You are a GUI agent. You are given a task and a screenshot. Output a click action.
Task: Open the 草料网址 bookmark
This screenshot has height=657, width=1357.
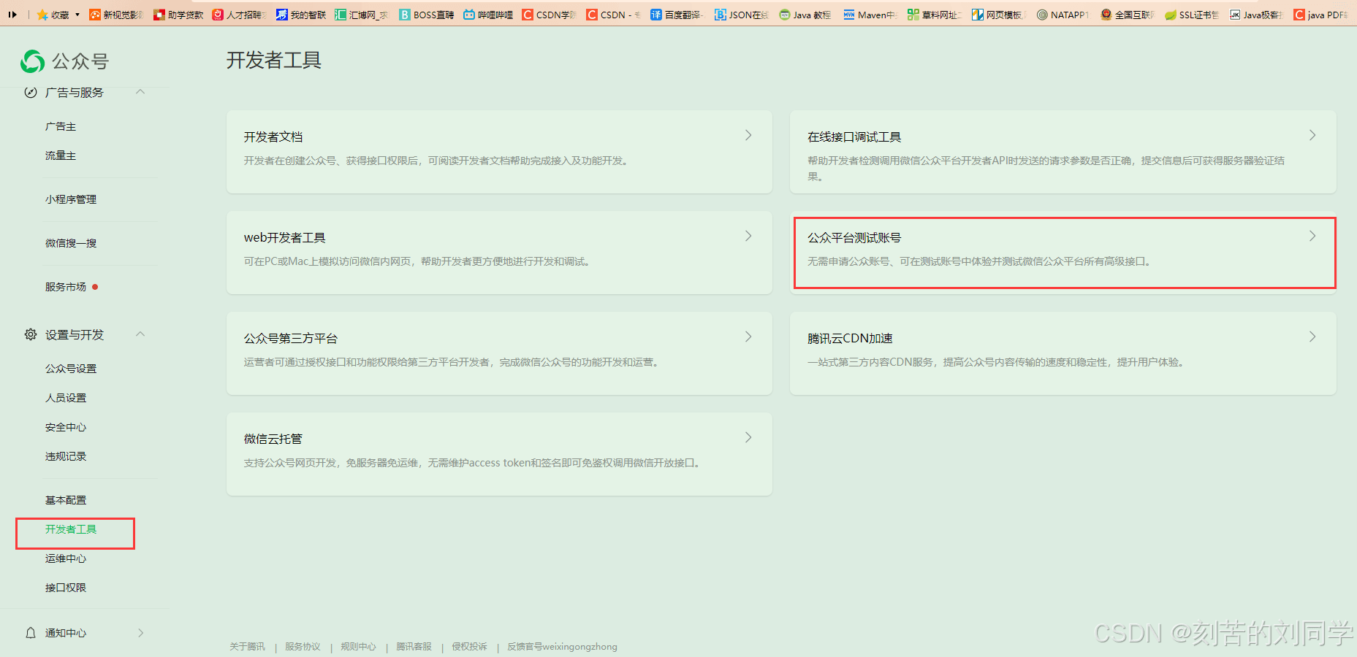[x=934, y=15]
